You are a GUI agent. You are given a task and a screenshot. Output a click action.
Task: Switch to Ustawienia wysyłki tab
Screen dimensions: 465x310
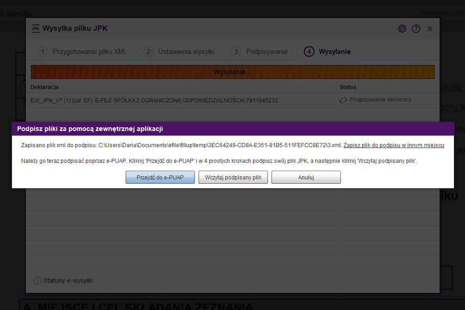(179, 52)
